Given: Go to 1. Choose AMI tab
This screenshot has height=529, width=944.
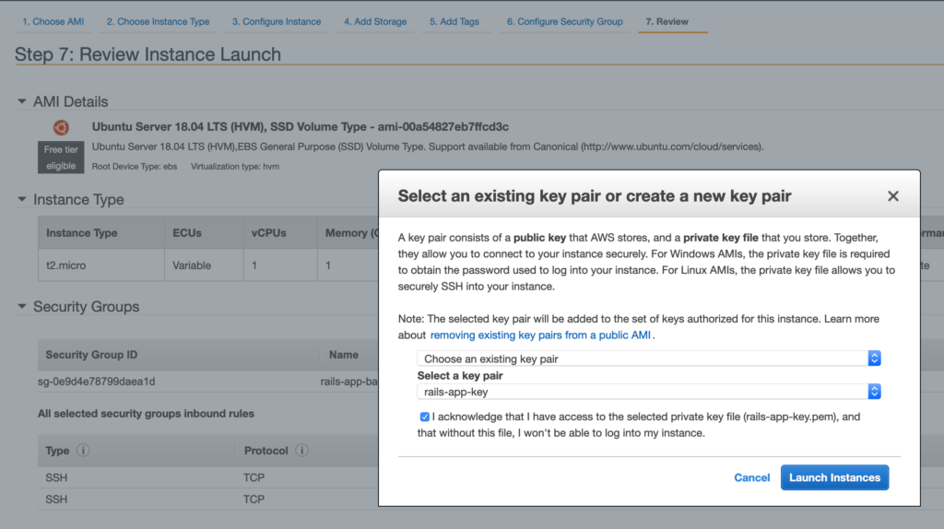Looking at the screenshot, I should click(x=53, y=22).
